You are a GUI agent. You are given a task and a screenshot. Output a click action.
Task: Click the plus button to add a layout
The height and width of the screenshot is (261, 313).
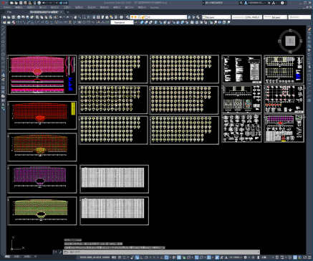click(x=35, y=257)
